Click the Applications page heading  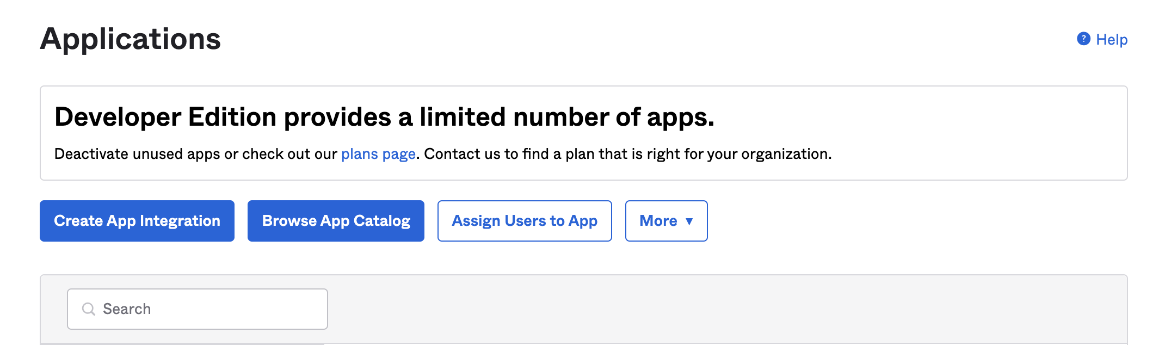[131, 39]
